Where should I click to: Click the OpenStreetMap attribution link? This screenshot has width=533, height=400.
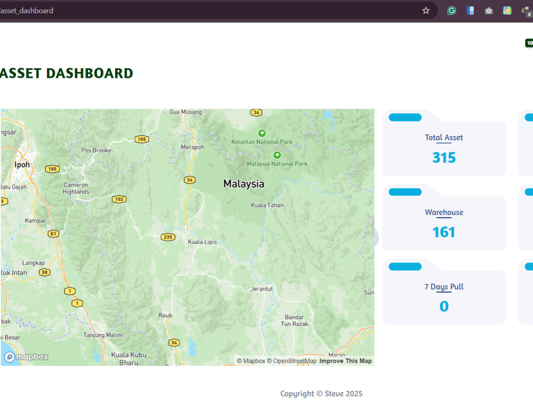[x=292, y=361]
